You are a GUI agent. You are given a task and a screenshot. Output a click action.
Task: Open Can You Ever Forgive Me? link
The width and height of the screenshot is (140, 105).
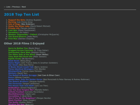coord(21,90)
